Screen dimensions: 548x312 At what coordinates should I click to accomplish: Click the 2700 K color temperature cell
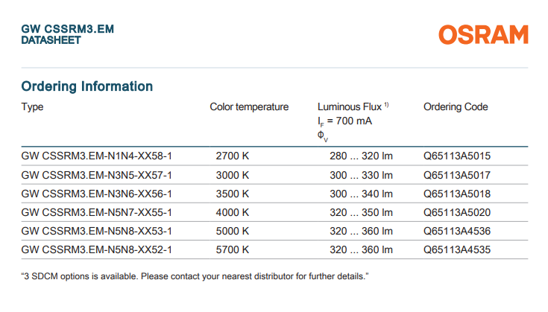pos(233,157)
